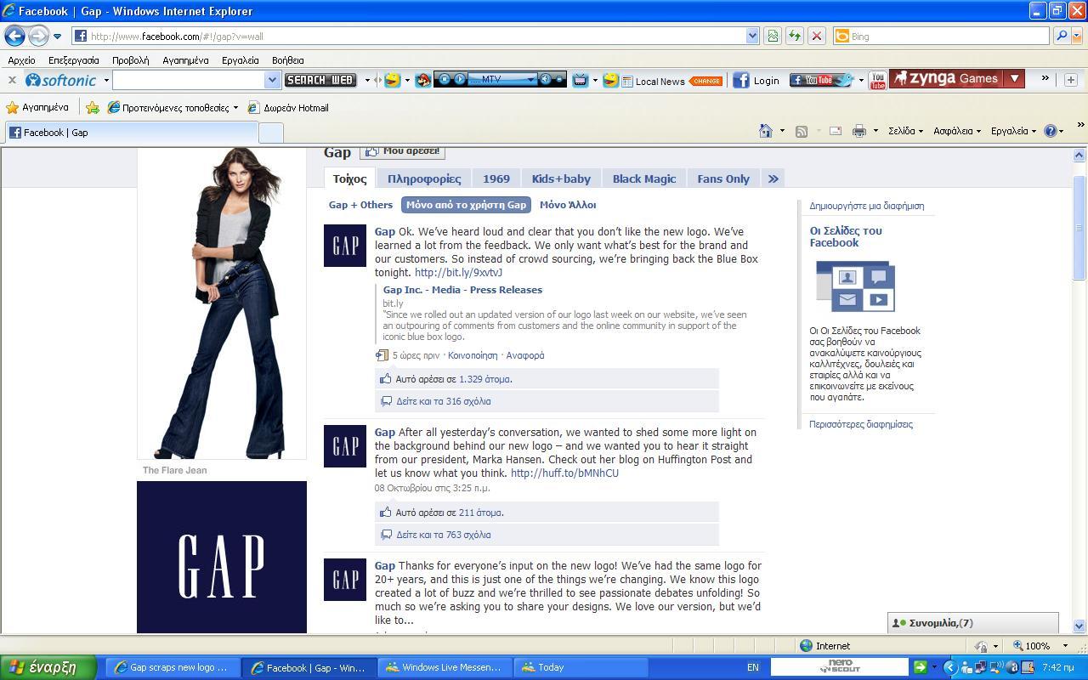Click the Mario icon in the Softonic toolbar
Screen dimensions: 1088x680
tap(422, 80)
